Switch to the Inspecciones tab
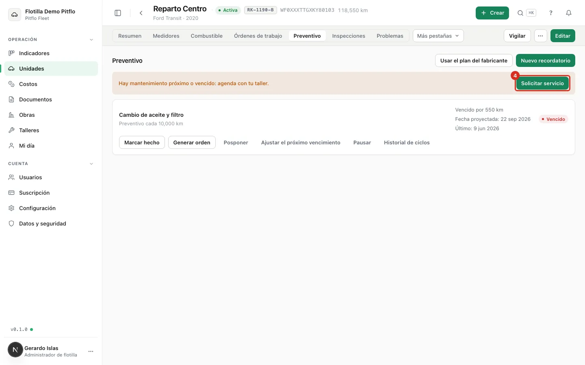Image resolution: width=585 pixels, height=365 pixels. (349, 36)
